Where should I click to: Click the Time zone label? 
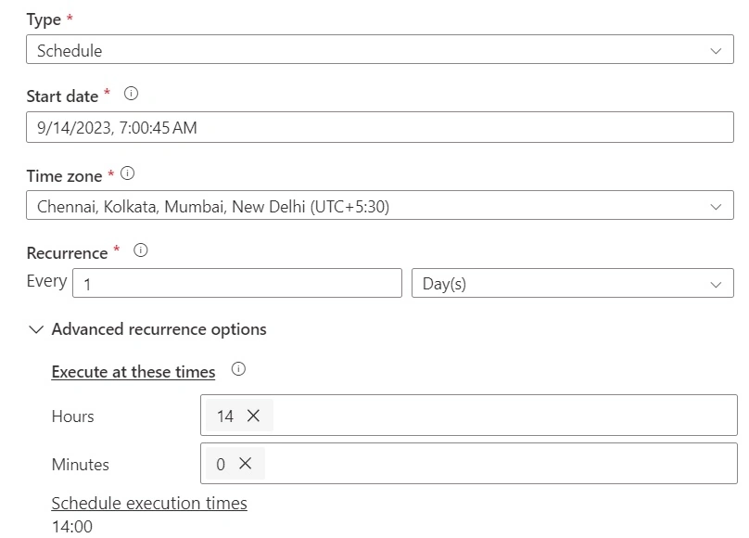click(x=65, y=176)
